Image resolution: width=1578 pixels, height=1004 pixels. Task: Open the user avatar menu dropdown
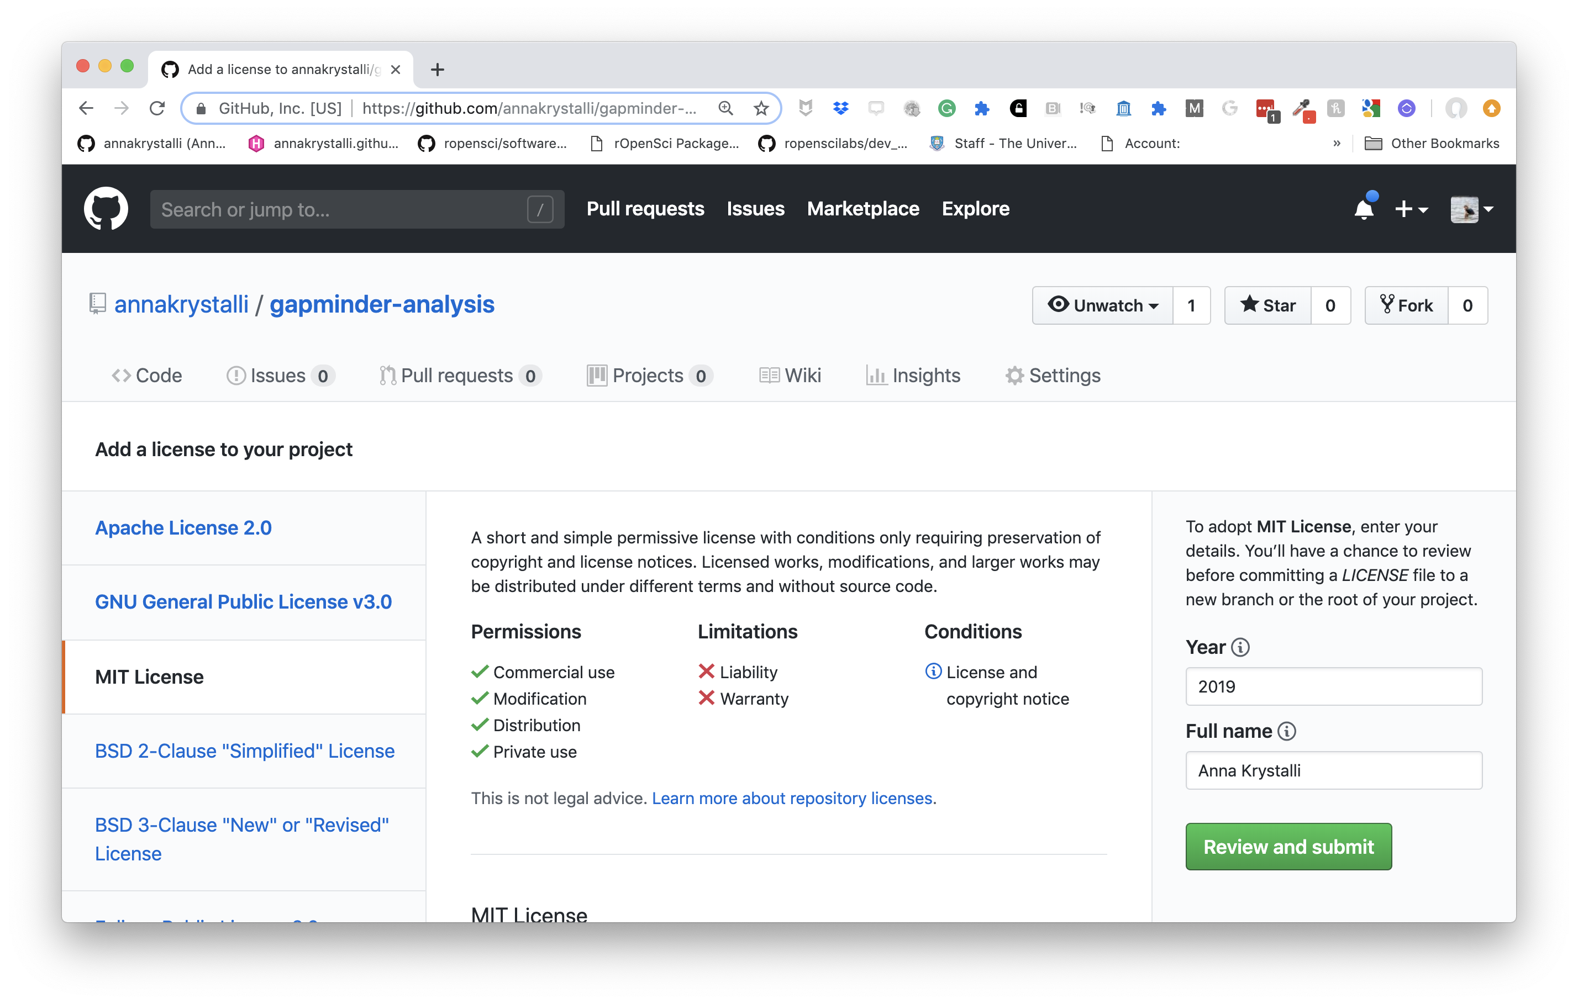(1471, 209)
